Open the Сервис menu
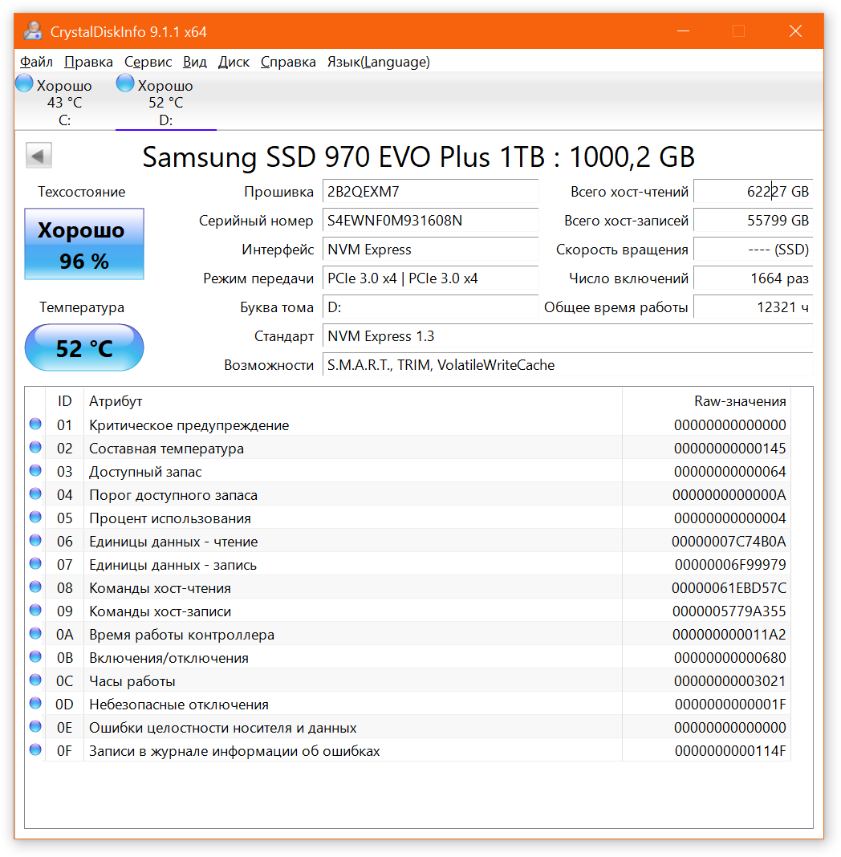 tap(148, 62)
